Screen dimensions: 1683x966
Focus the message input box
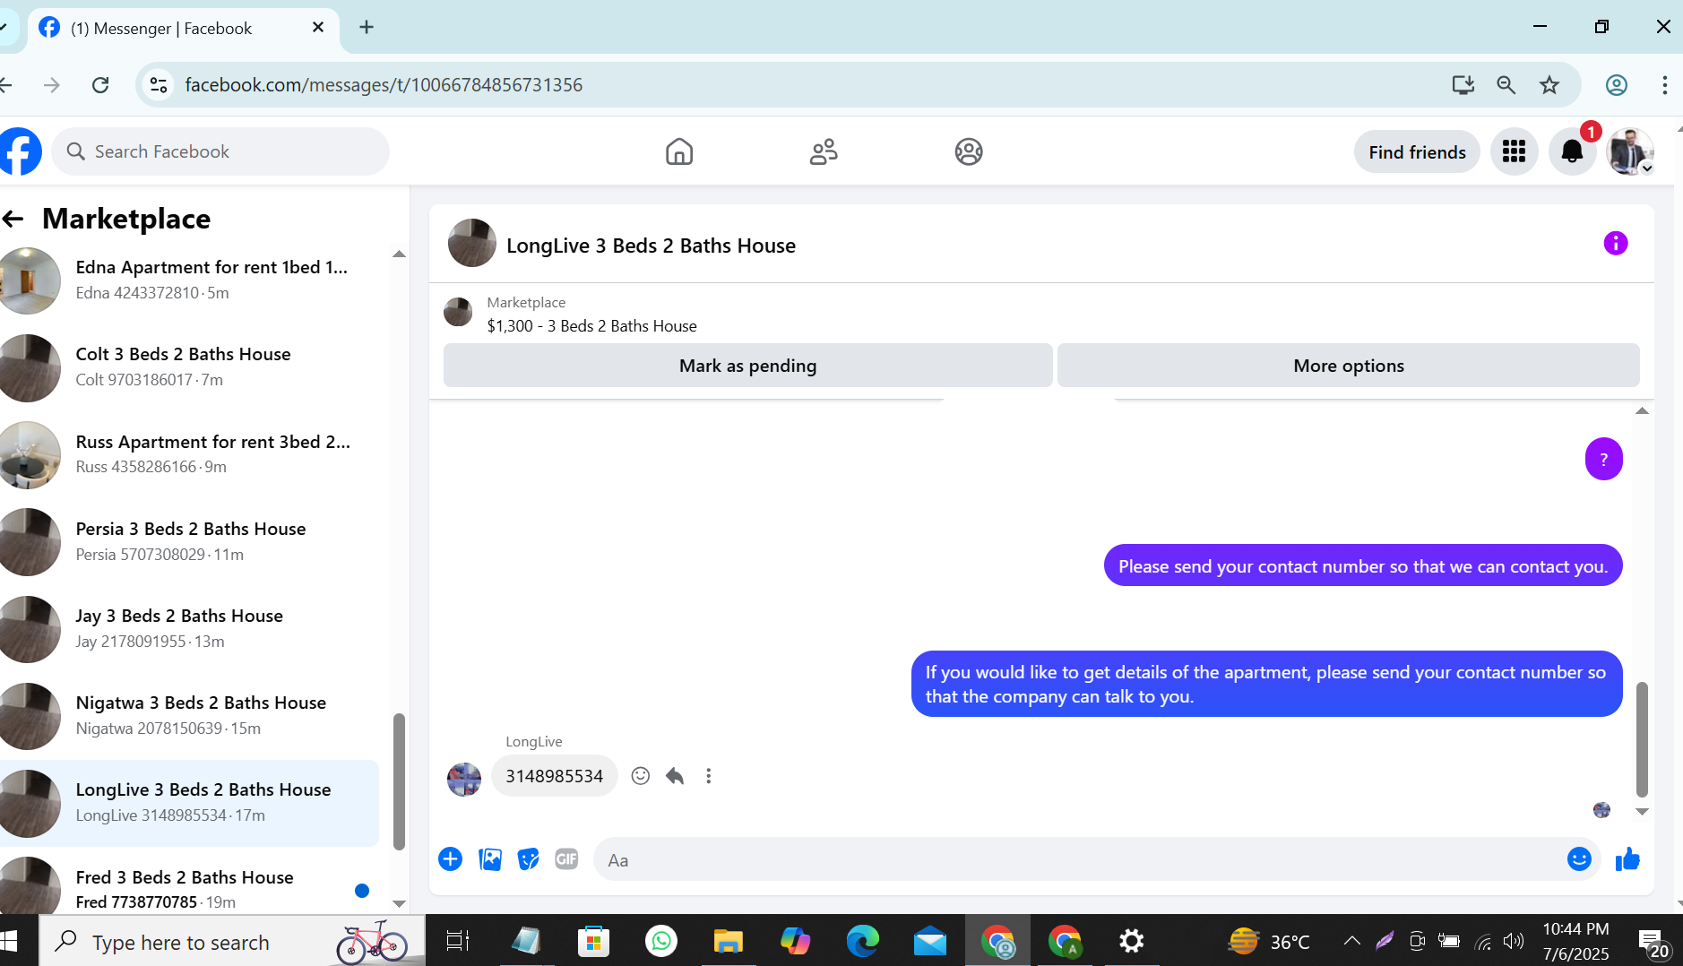(x=1080, y=860)
